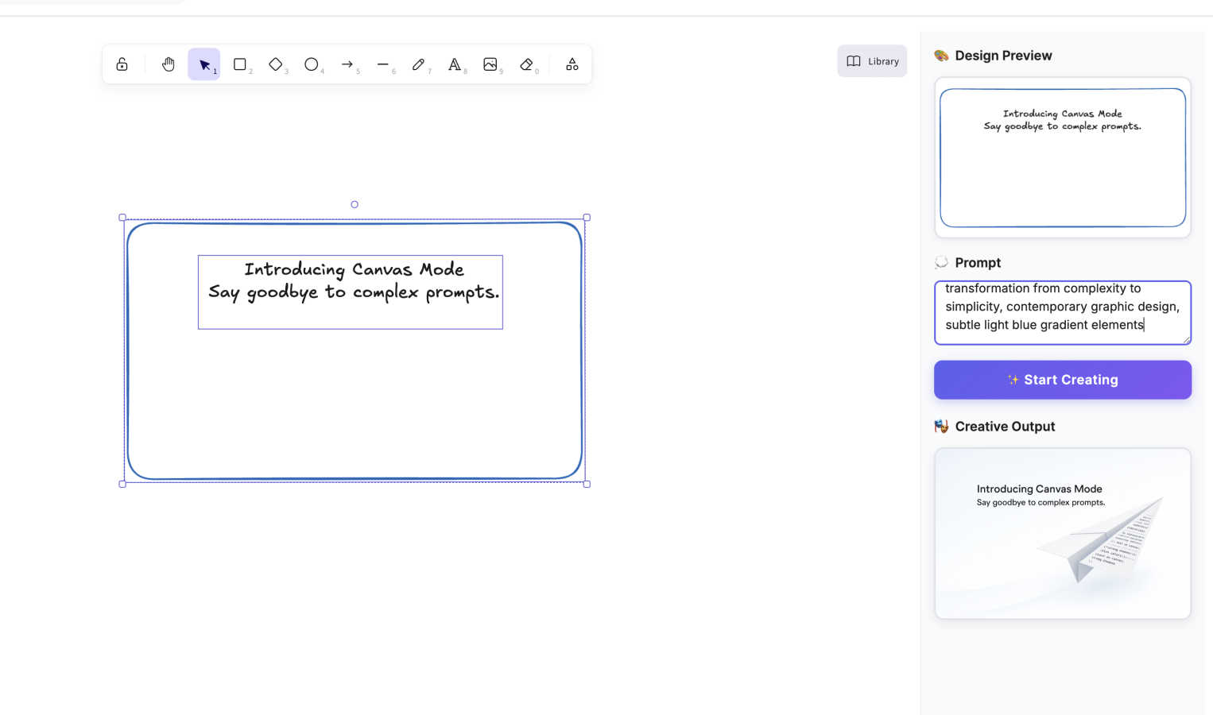This screenshot has width=1213, height=715.
Task: Select the Image insert tool
Action: pyautogui.click(x=490, y=64)
